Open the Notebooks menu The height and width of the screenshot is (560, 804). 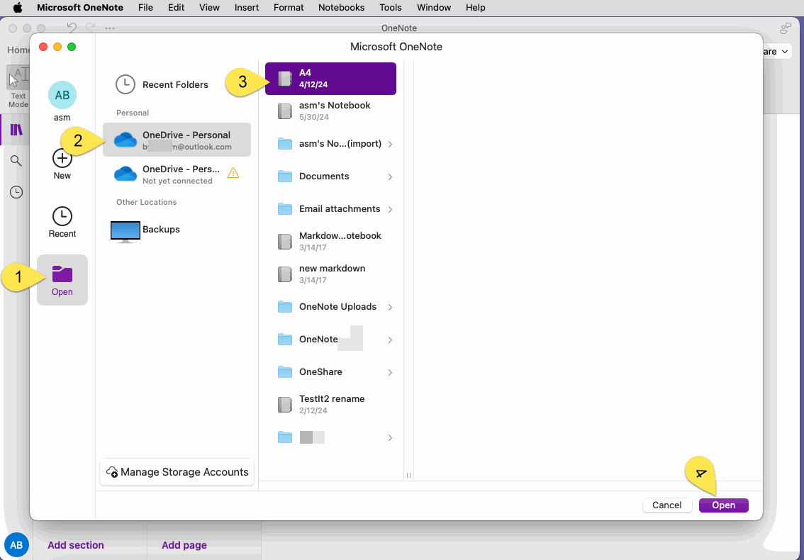(341, 7)
